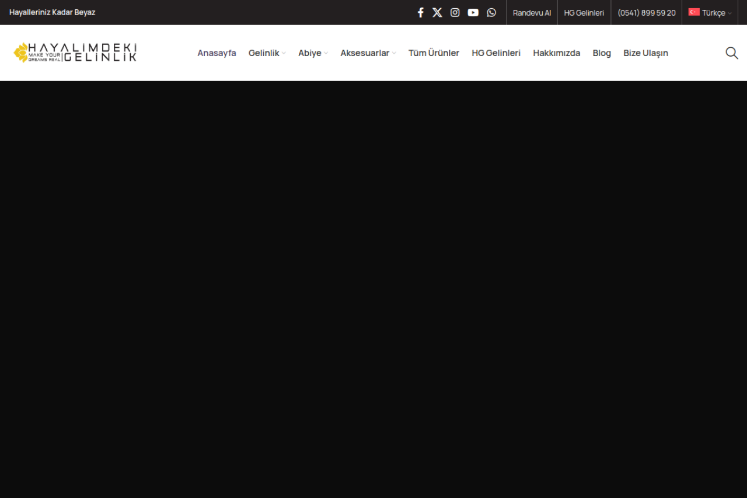Open the WhatsApp social icon

coord(491,12)
